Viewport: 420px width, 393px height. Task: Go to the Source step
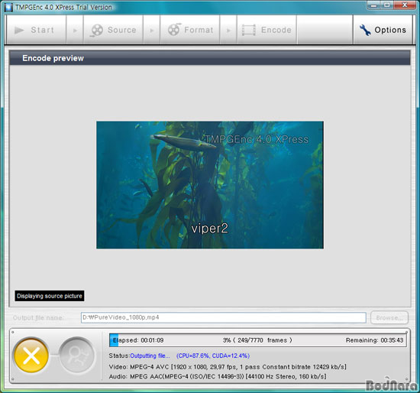tap(113, 30)
